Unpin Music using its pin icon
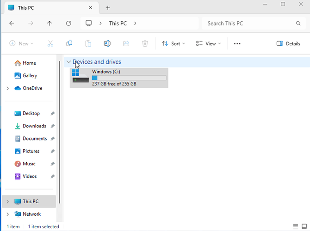 [x=52, y=164]
